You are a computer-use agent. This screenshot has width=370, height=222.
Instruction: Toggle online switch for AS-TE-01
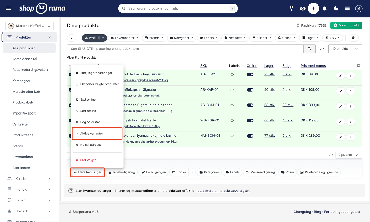(x=250, y=75)
